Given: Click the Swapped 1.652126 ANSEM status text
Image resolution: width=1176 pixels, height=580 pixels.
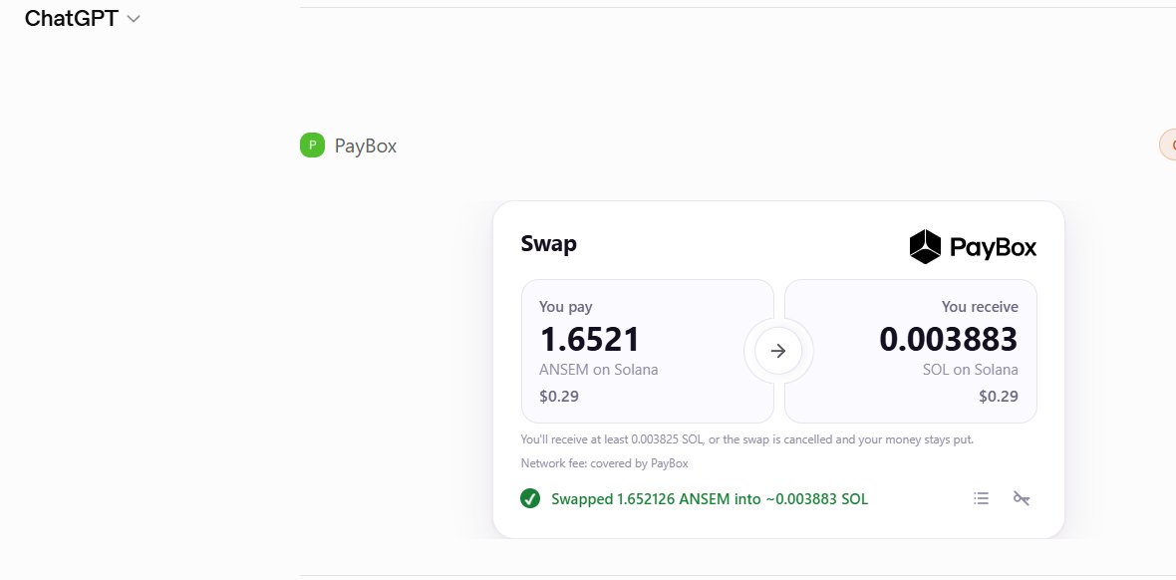Looking at the screenshot, I should [x=710, y=499].
